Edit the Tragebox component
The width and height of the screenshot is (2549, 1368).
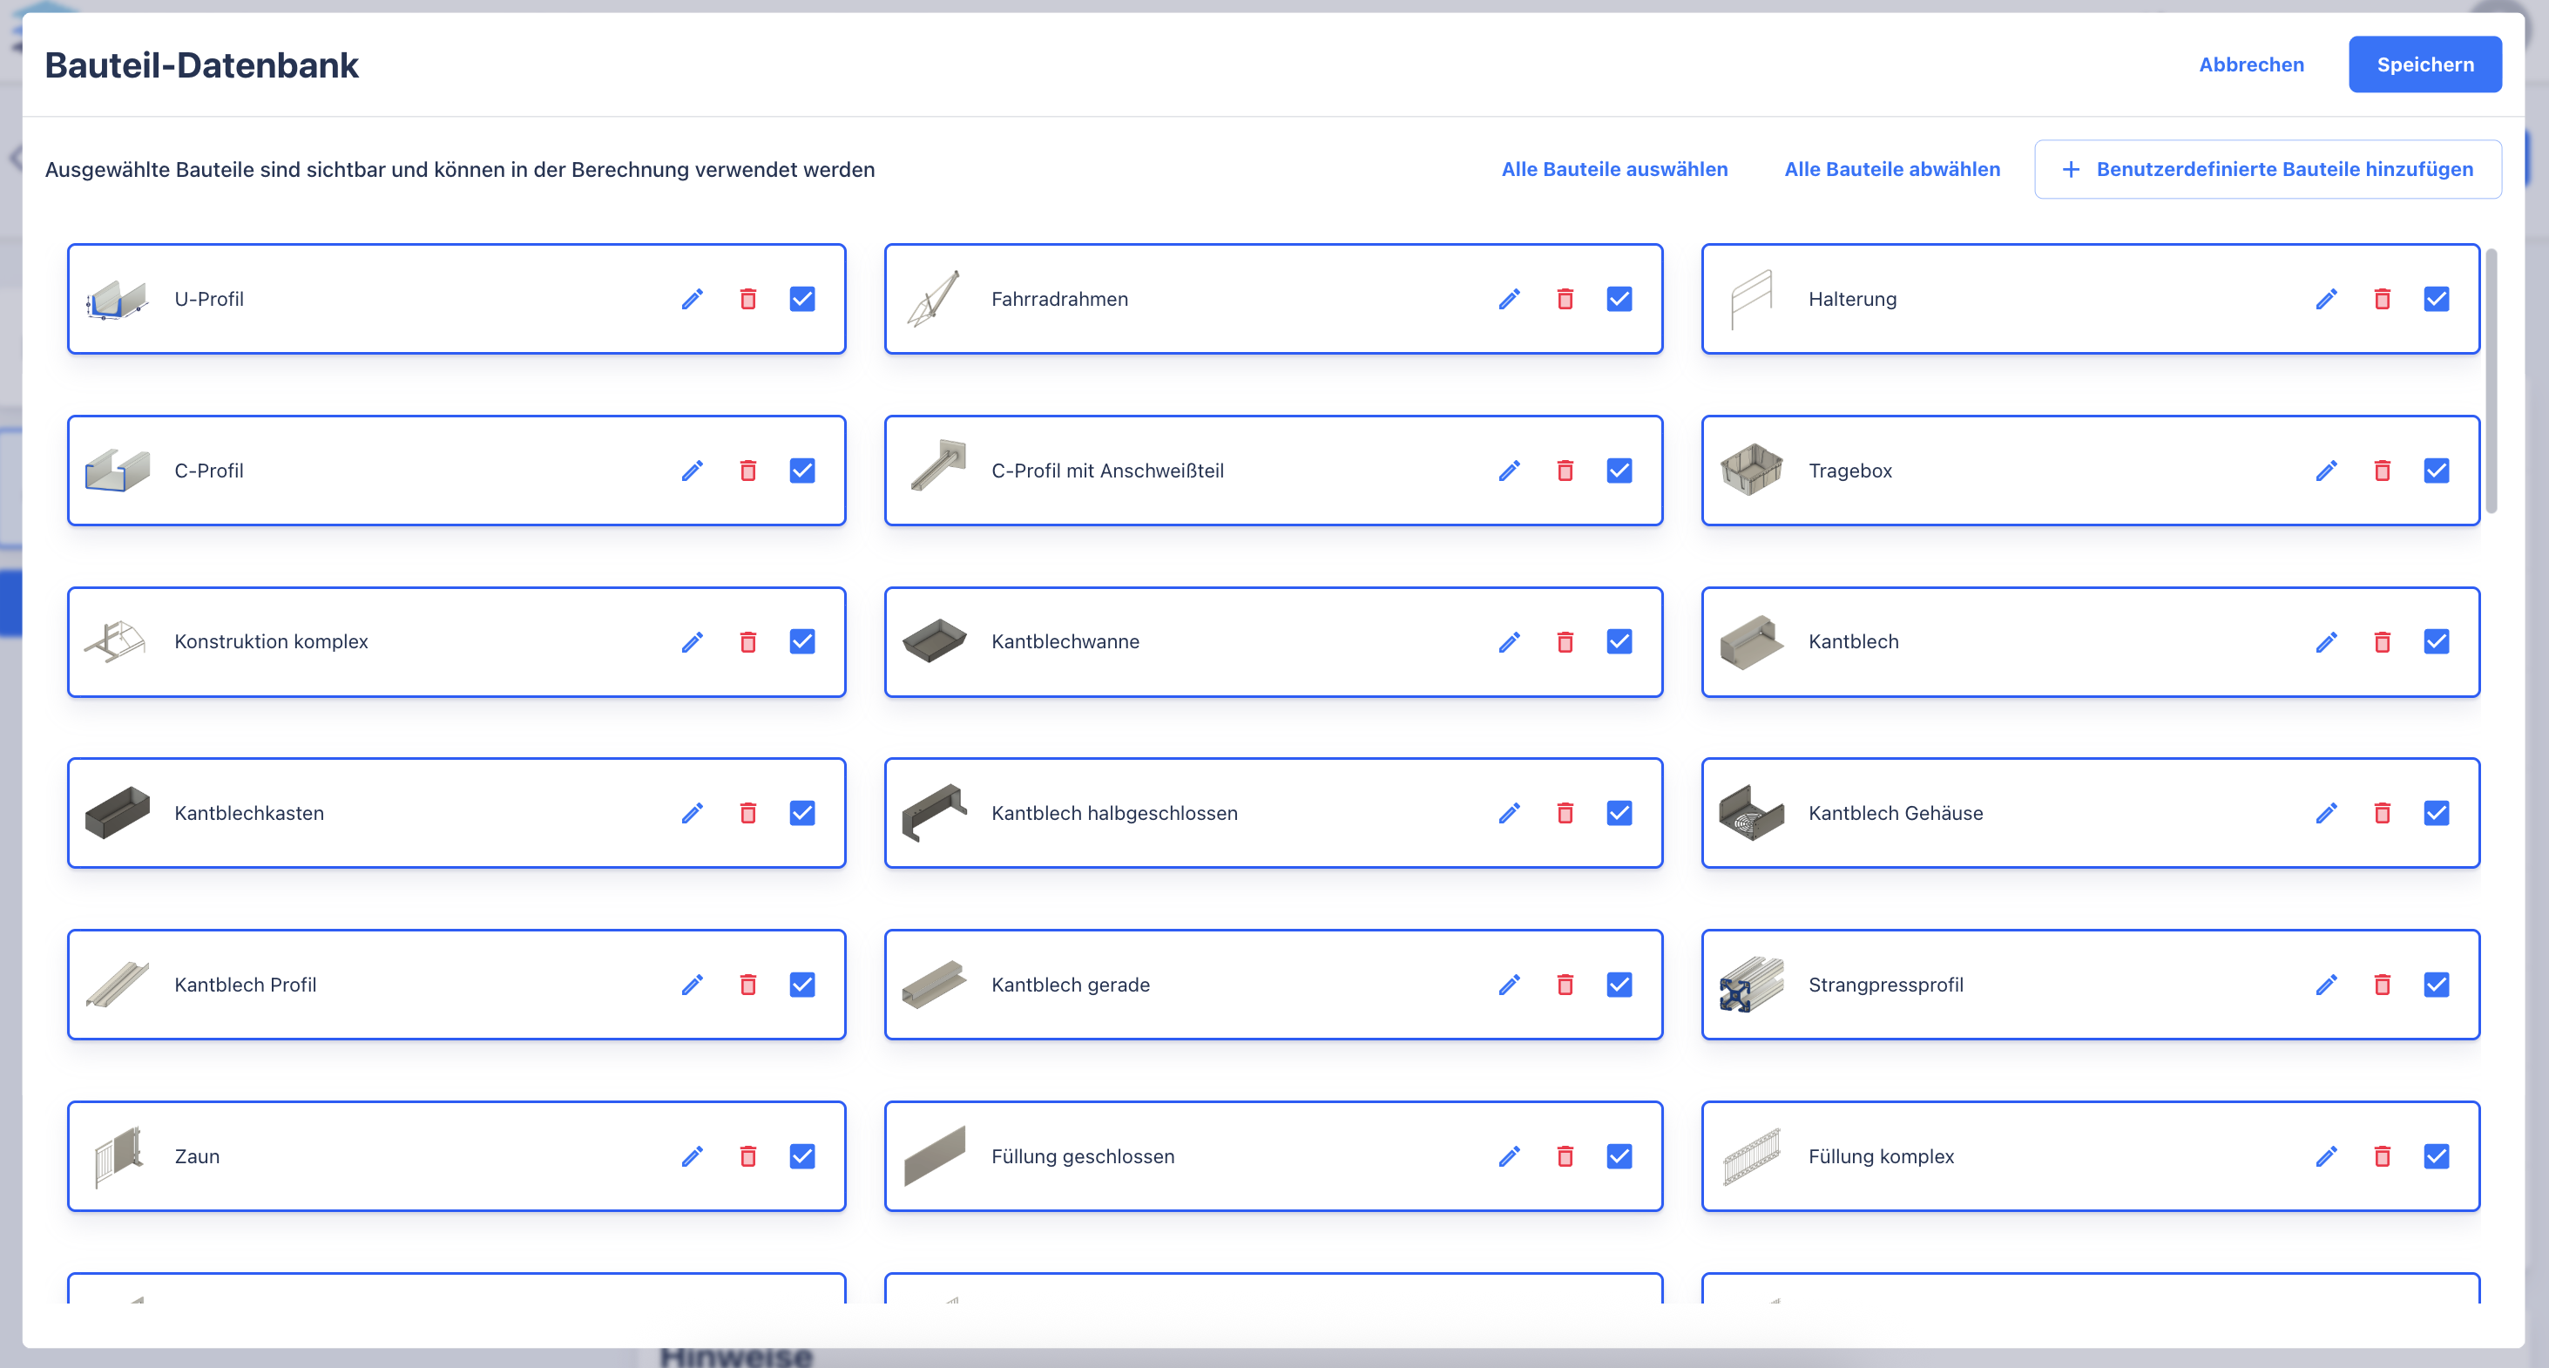[x=2325, y=471]
